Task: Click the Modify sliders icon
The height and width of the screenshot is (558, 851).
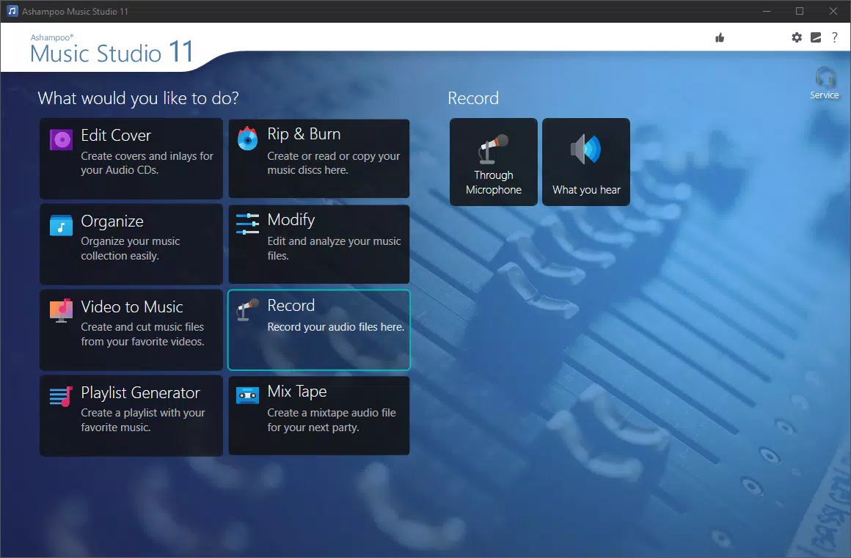Action: coord(247,224)
